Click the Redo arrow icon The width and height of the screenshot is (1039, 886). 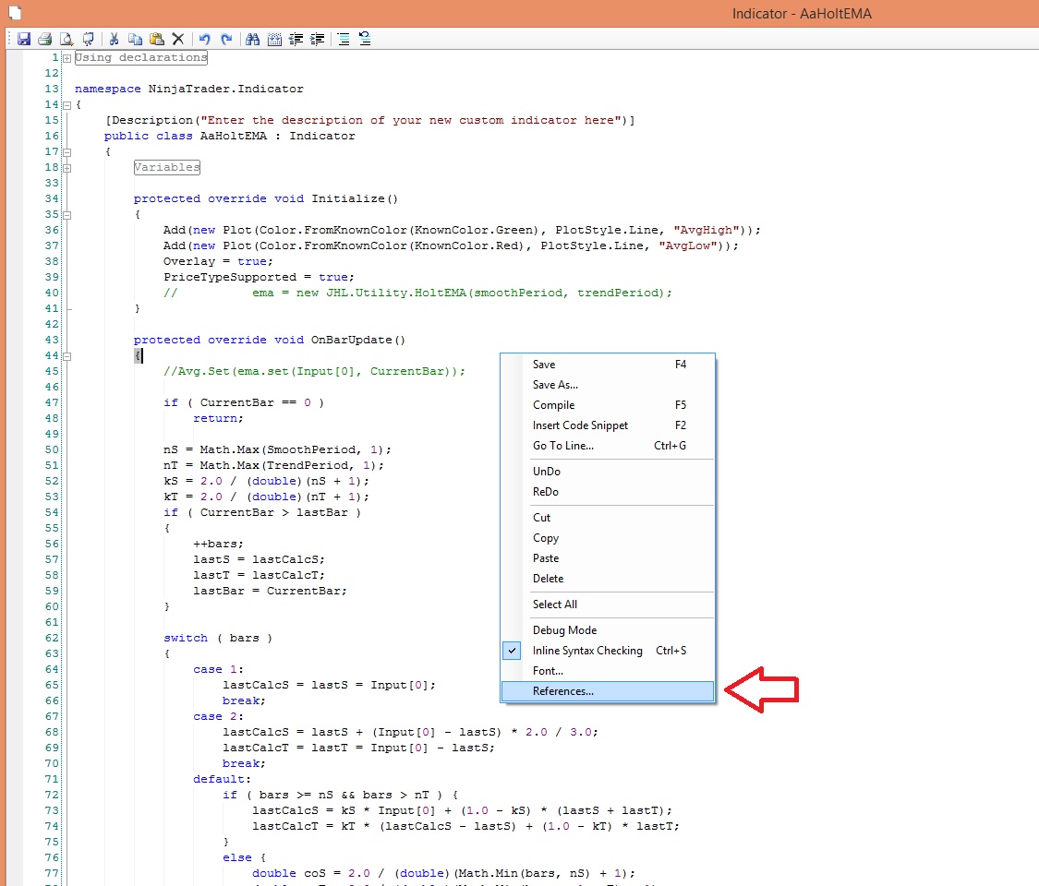(x=226, y=39)
